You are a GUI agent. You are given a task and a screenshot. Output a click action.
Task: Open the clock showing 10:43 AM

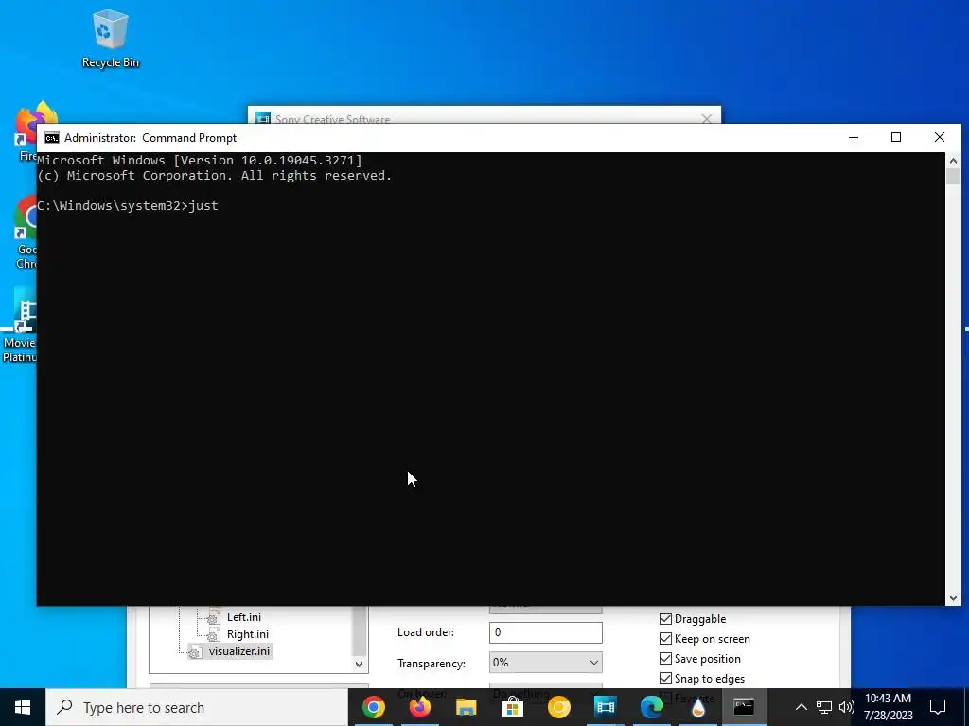click(x=888, y=707)
